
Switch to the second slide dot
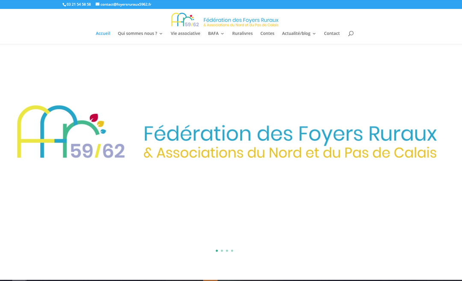(x=222, y=251)
